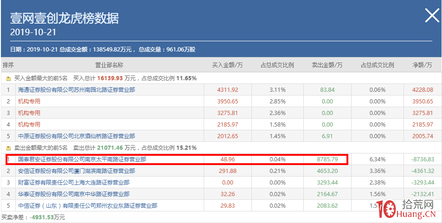Click the 壹网壹创龙虎榜数据 title
The width and height of the screenshot is (442, 223).
[64, 18]
